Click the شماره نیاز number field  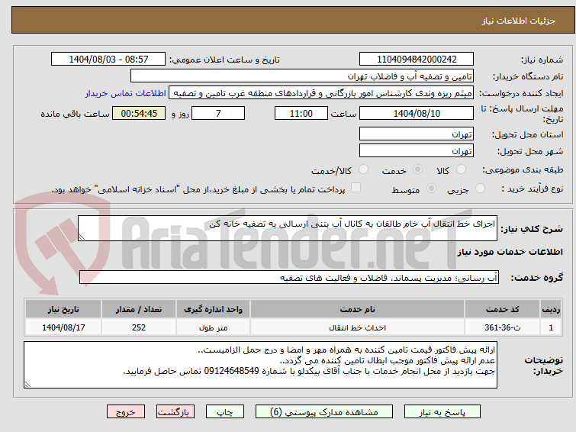pyautogui.click(x=417, y=60)
